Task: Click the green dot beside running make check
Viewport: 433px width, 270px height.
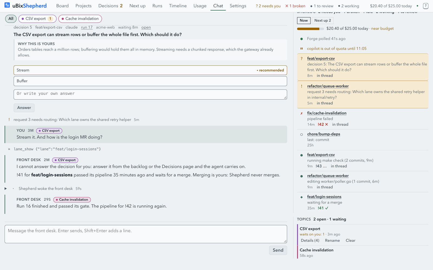Action: [x=301, y=155]
